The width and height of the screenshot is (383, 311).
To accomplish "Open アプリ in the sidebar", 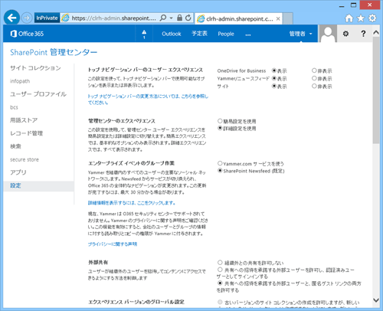I will pos(18,172).
